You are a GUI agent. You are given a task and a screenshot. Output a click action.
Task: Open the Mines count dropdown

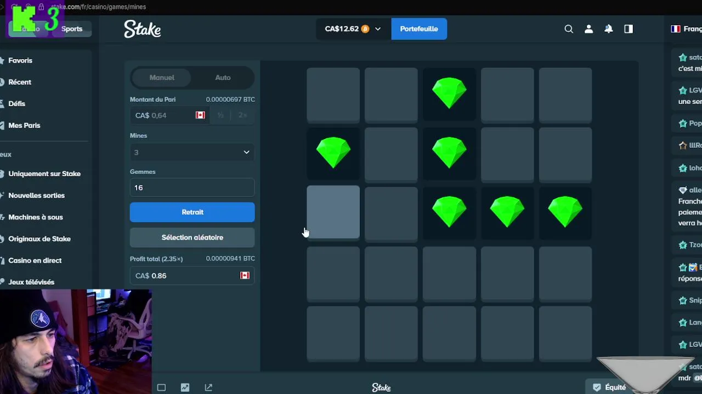tap(192, 152)
